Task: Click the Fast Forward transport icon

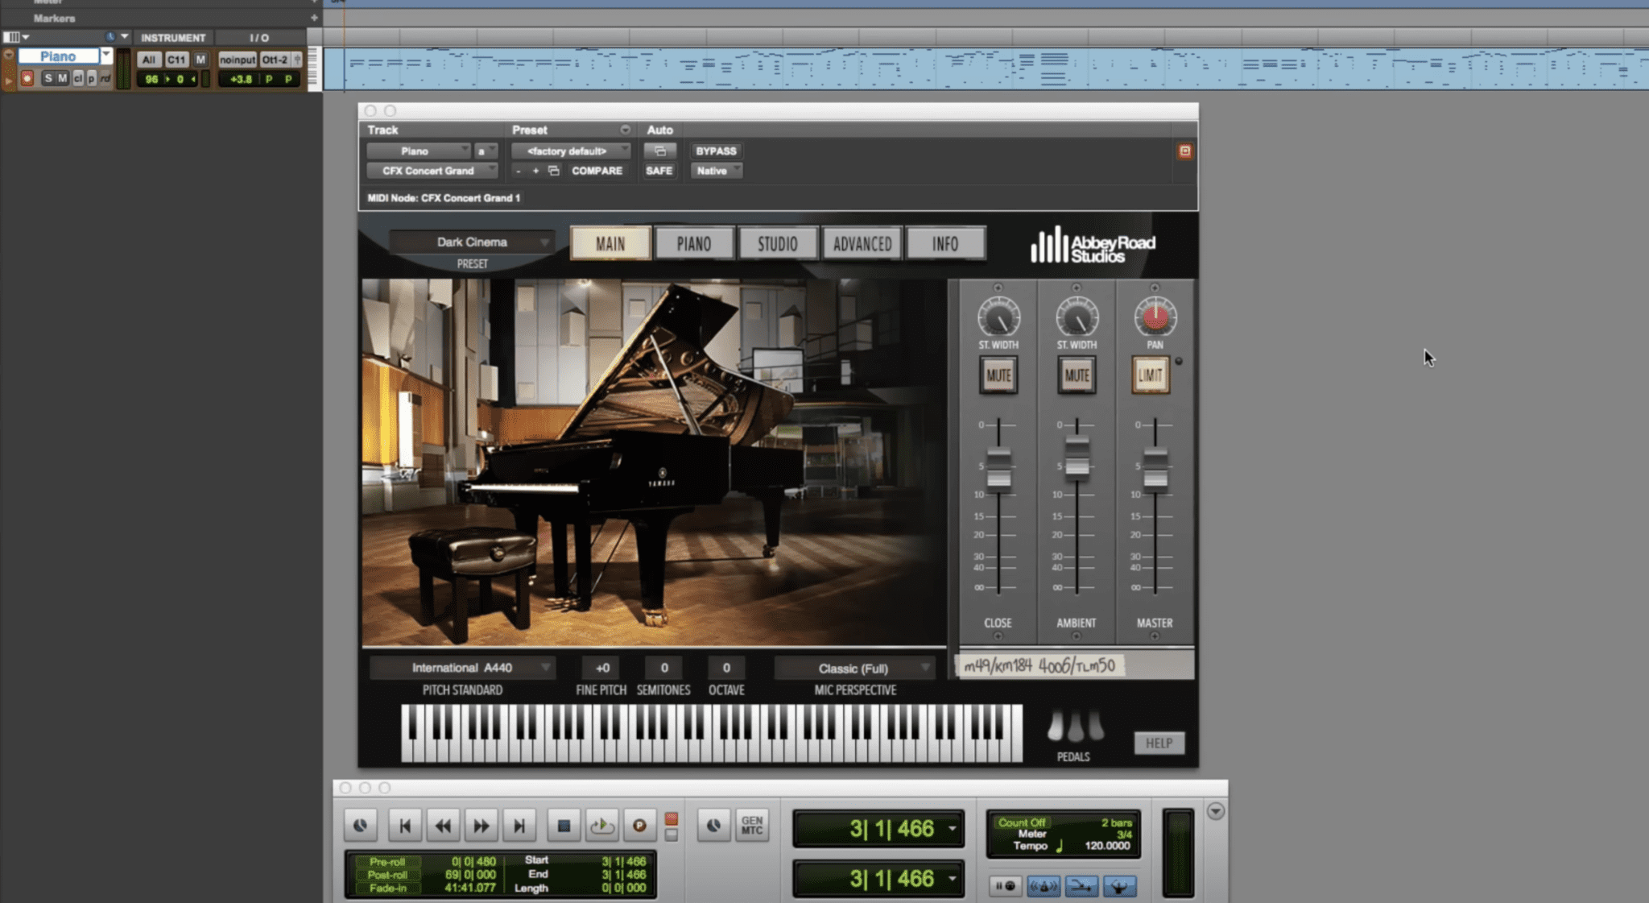Action: [x=481, y=826]
